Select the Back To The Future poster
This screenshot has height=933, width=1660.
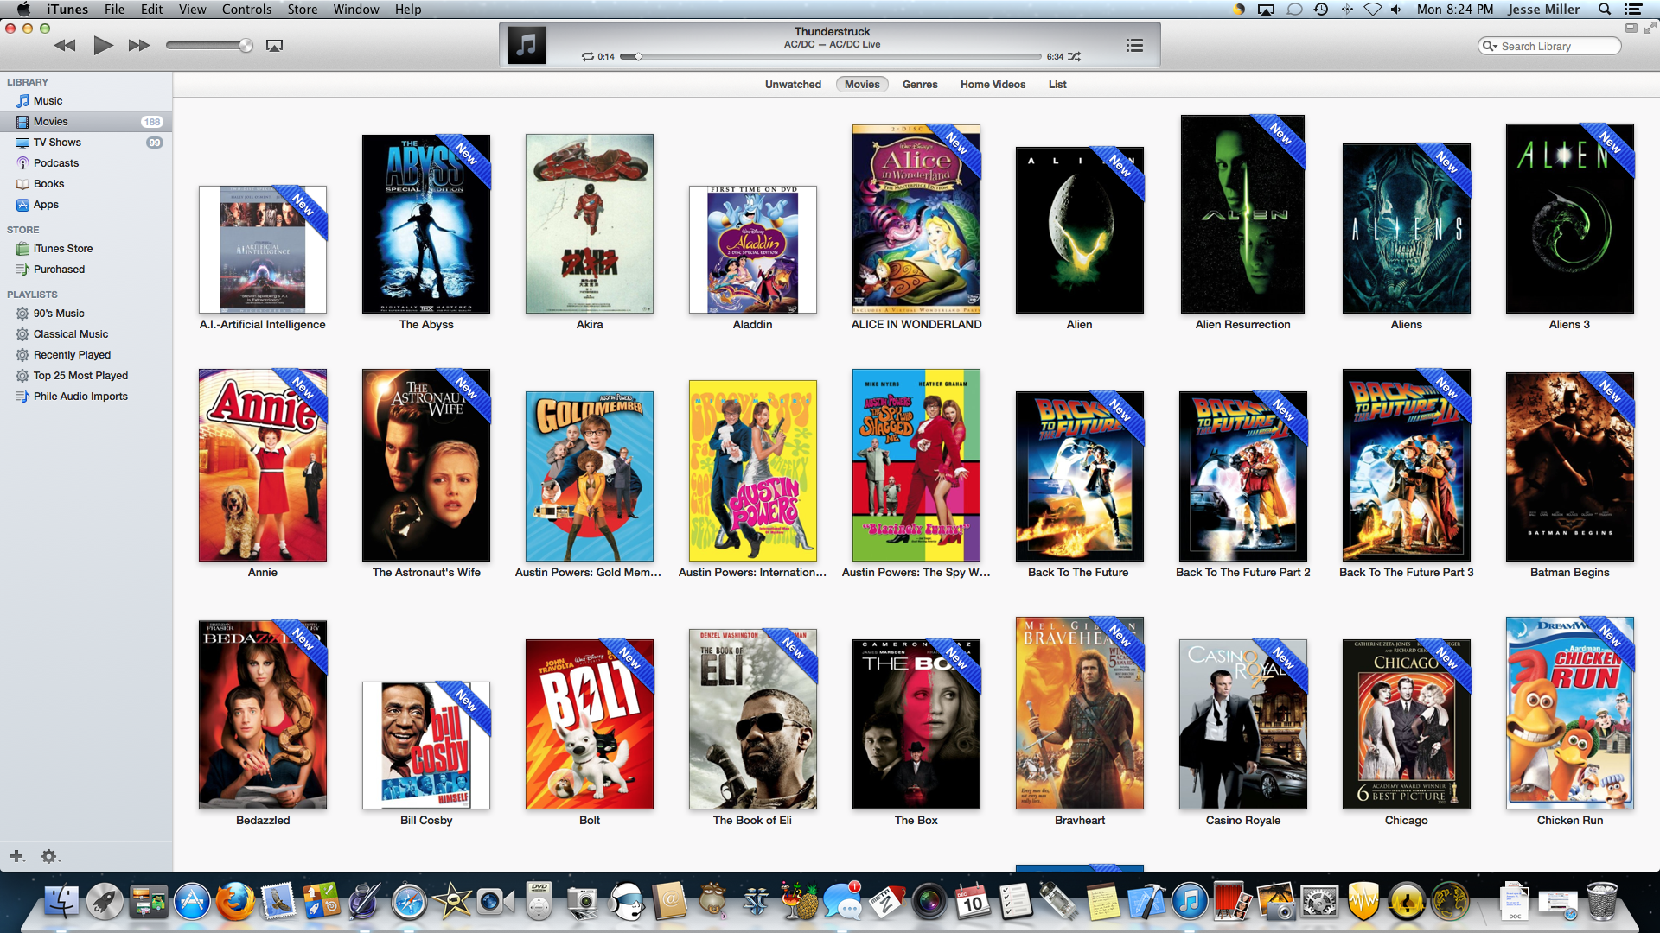[1079, 476]
